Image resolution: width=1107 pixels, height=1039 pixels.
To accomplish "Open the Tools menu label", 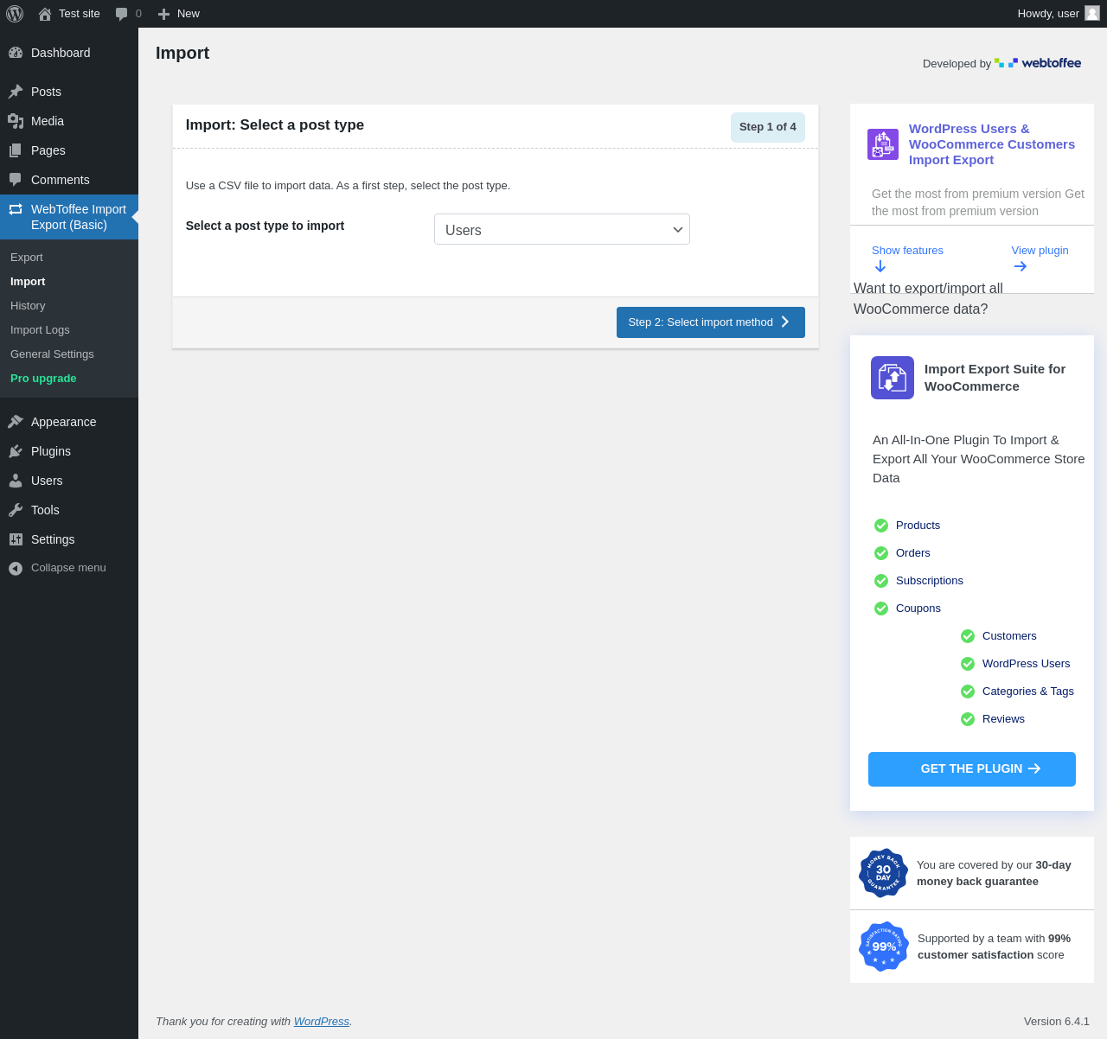I will click(45, 510).
